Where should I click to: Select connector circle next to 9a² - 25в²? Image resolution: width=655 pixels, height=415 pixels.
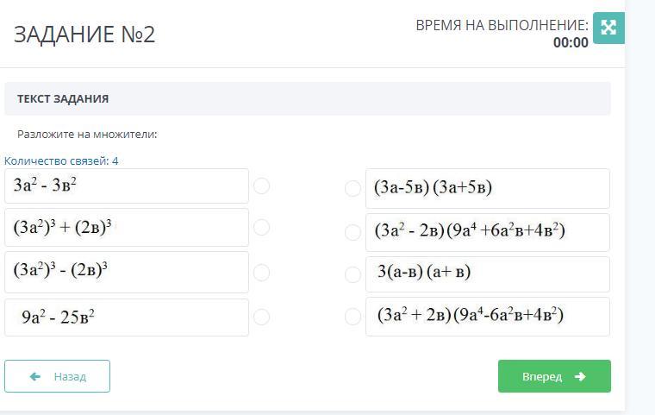tap(262, 317)
